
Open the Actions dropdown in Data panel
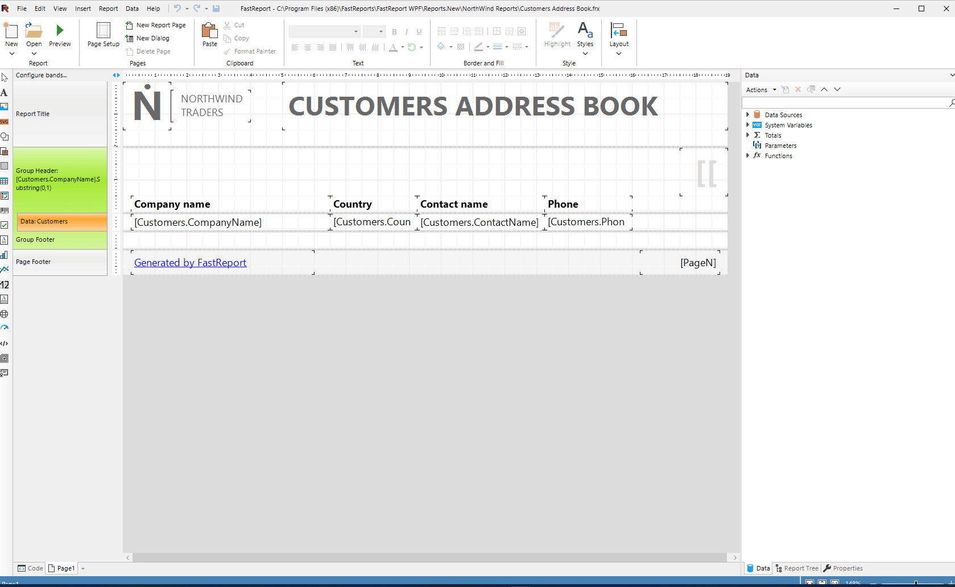tap(760, 89)
